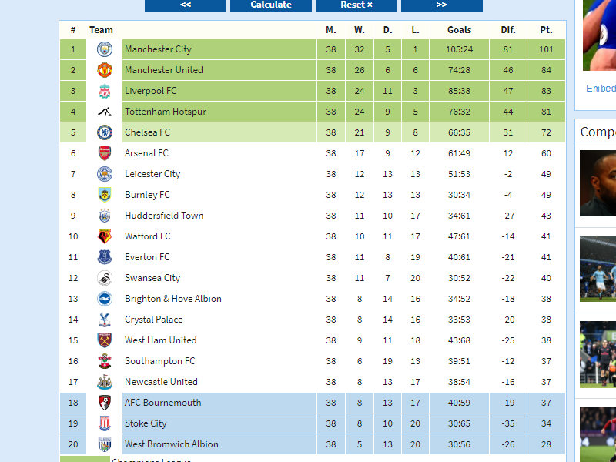
Task: Open the West Bromwich Albion team link
Action: tap(172, 444)
